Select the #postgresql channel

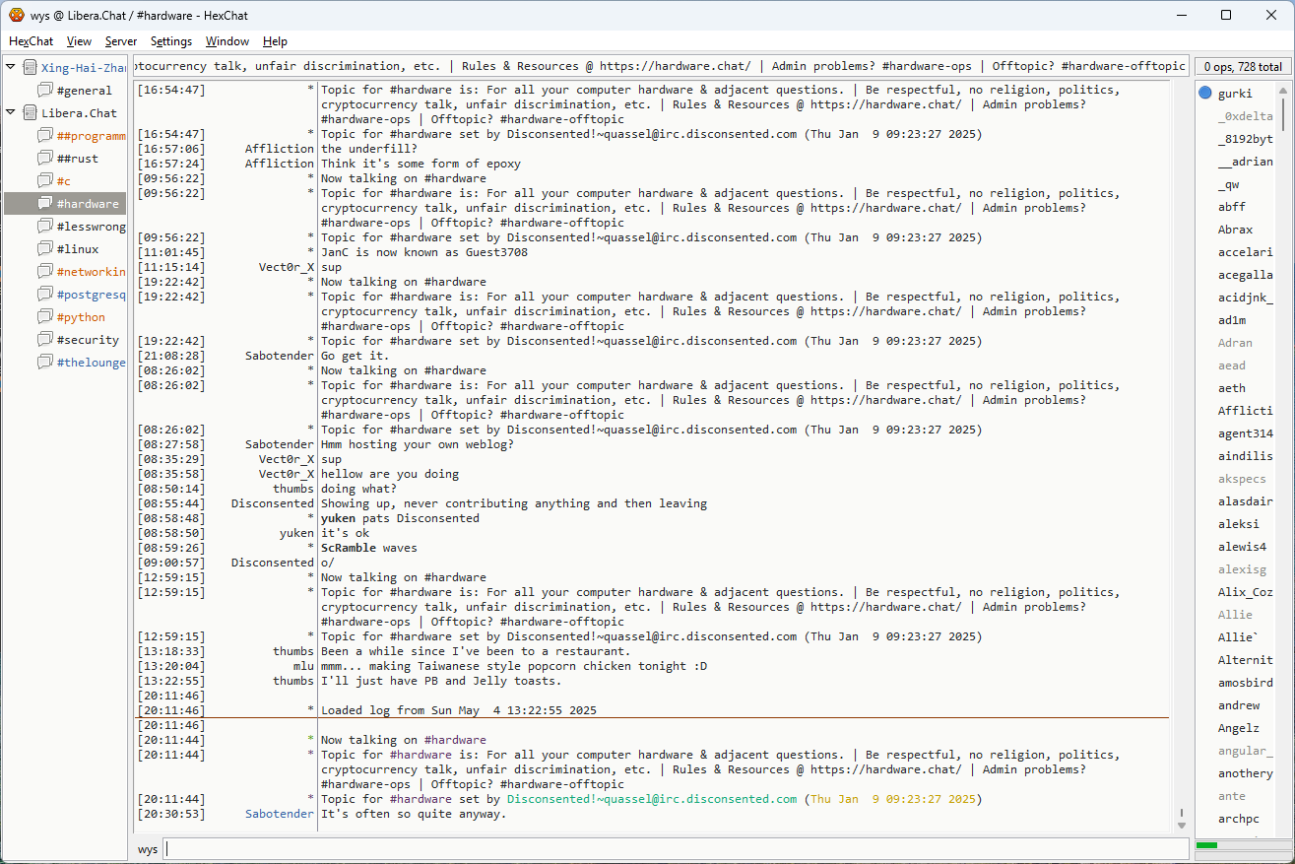pyautogui.click(x=92, y=295)
